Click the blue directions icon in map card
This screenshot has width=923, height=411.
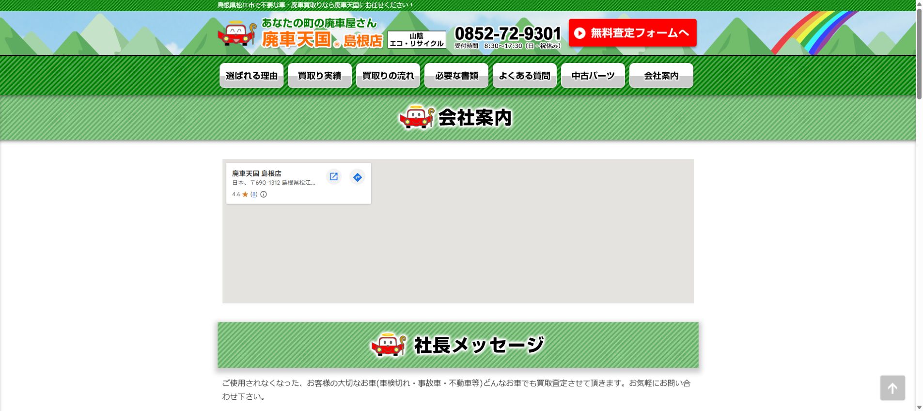point(358,177)
